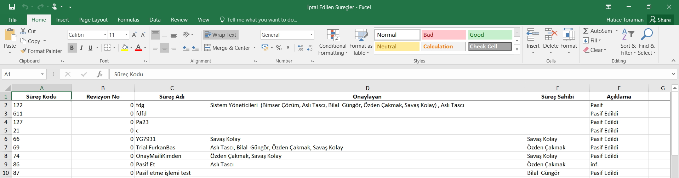Select the Onaylayan header cell
Screen dimensions: 679x178
click(367, 96)
